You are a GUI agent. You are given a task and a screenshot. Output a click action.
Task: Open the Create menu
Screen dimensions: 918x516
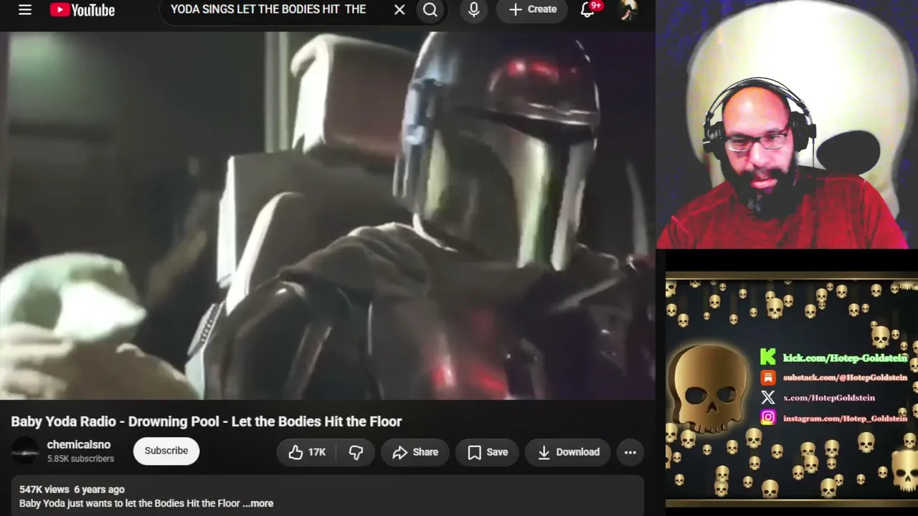532,10
